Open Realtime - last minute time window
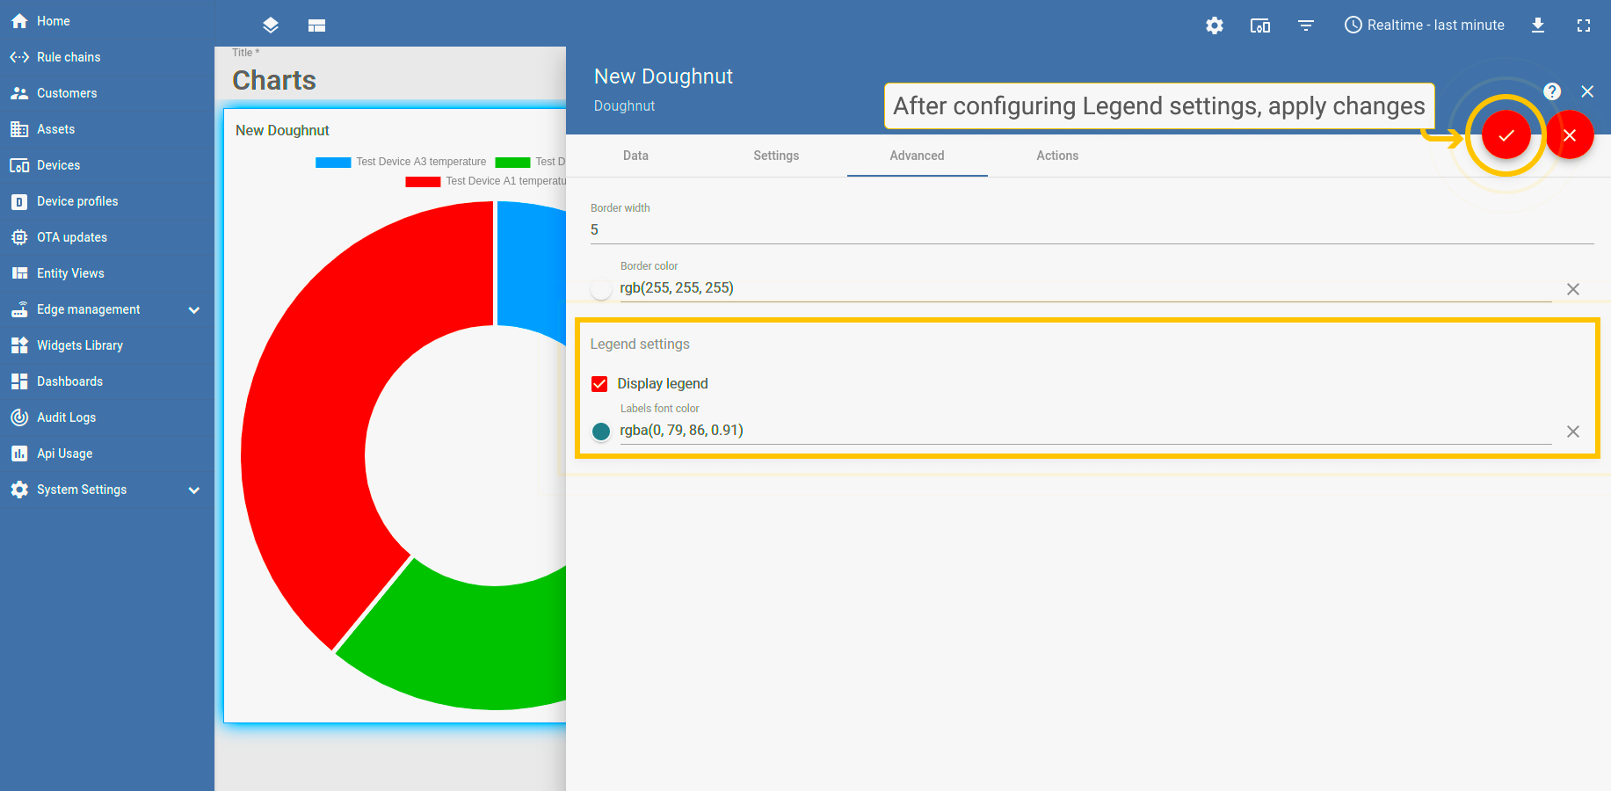 point(1425,25)
